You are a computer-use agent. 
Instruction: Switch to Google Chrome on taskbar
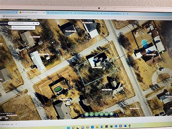[x=130, y=125]
